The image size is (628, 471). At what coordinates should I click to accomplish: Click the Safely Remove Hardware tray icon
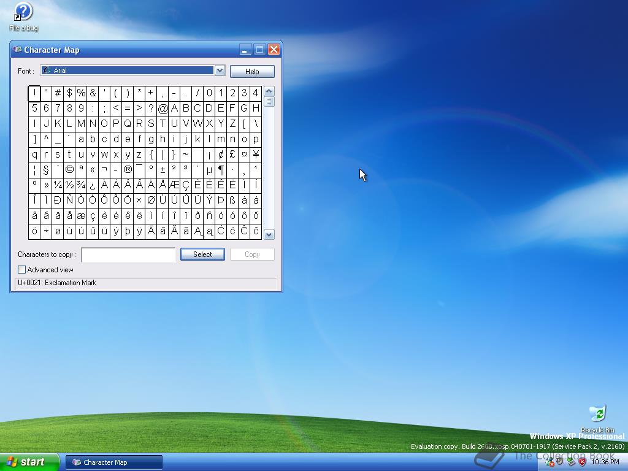tap(571, 462)
